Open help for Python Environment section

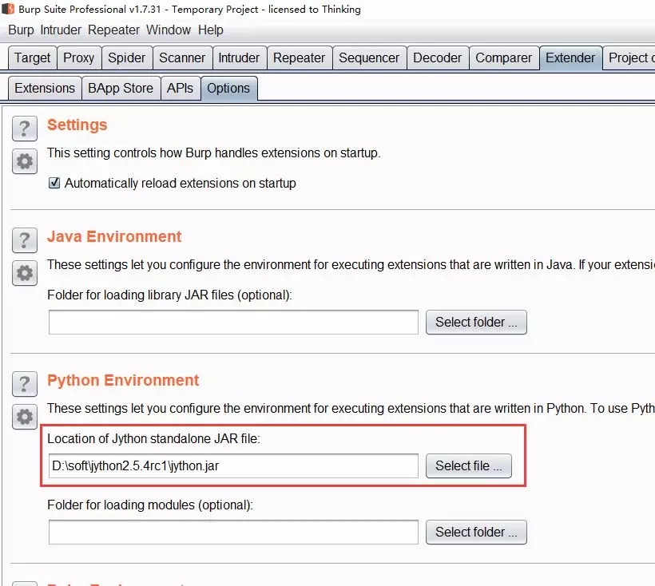pyautogui.click(x=25, y=384)
